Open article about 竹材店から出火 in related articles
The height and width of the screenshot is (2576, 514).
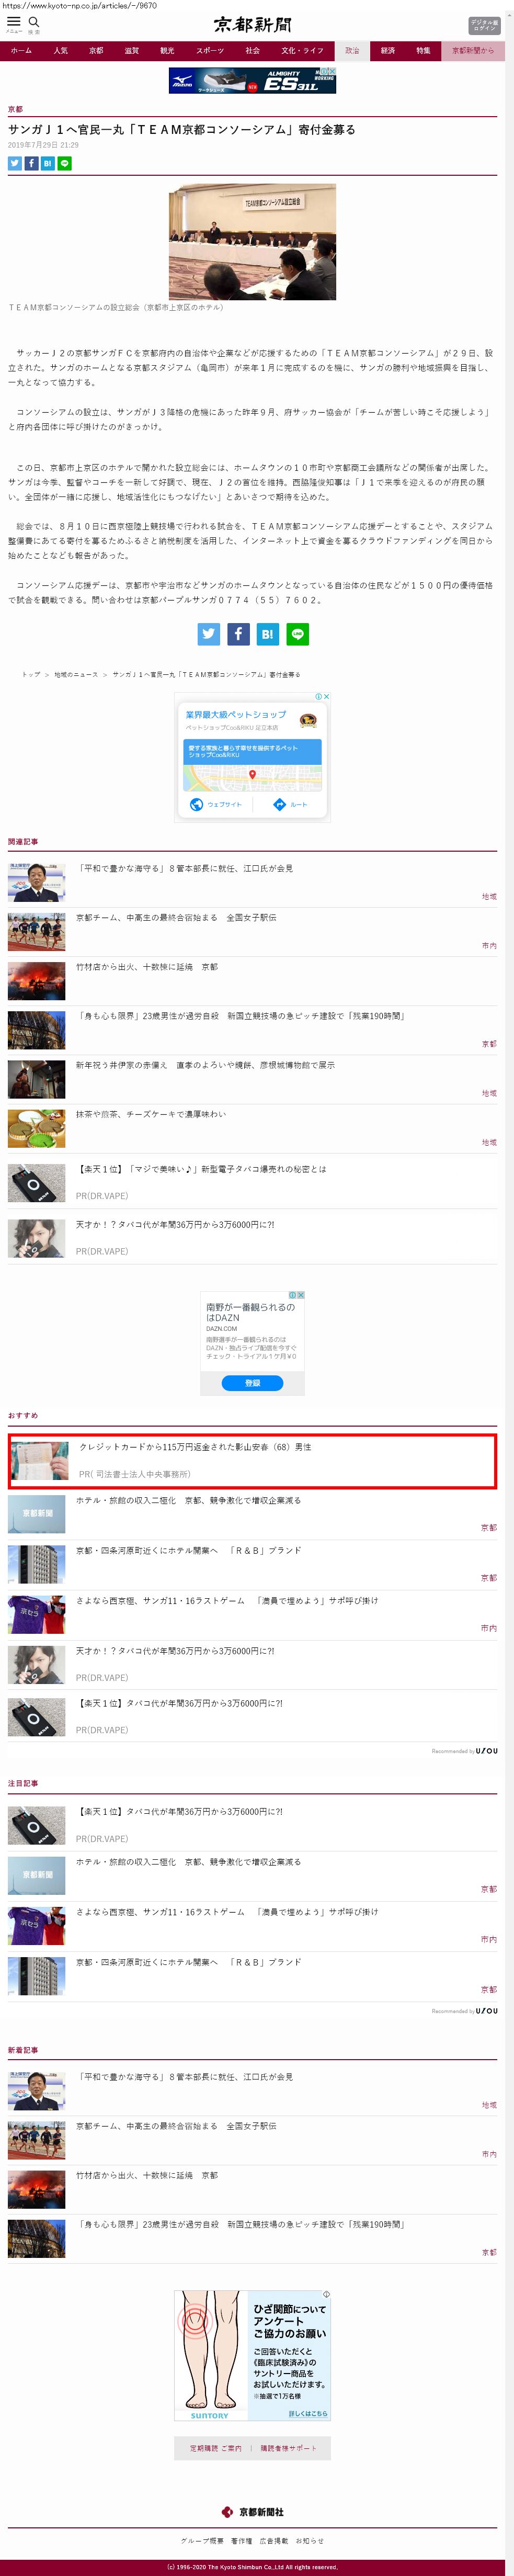[147, 967]
